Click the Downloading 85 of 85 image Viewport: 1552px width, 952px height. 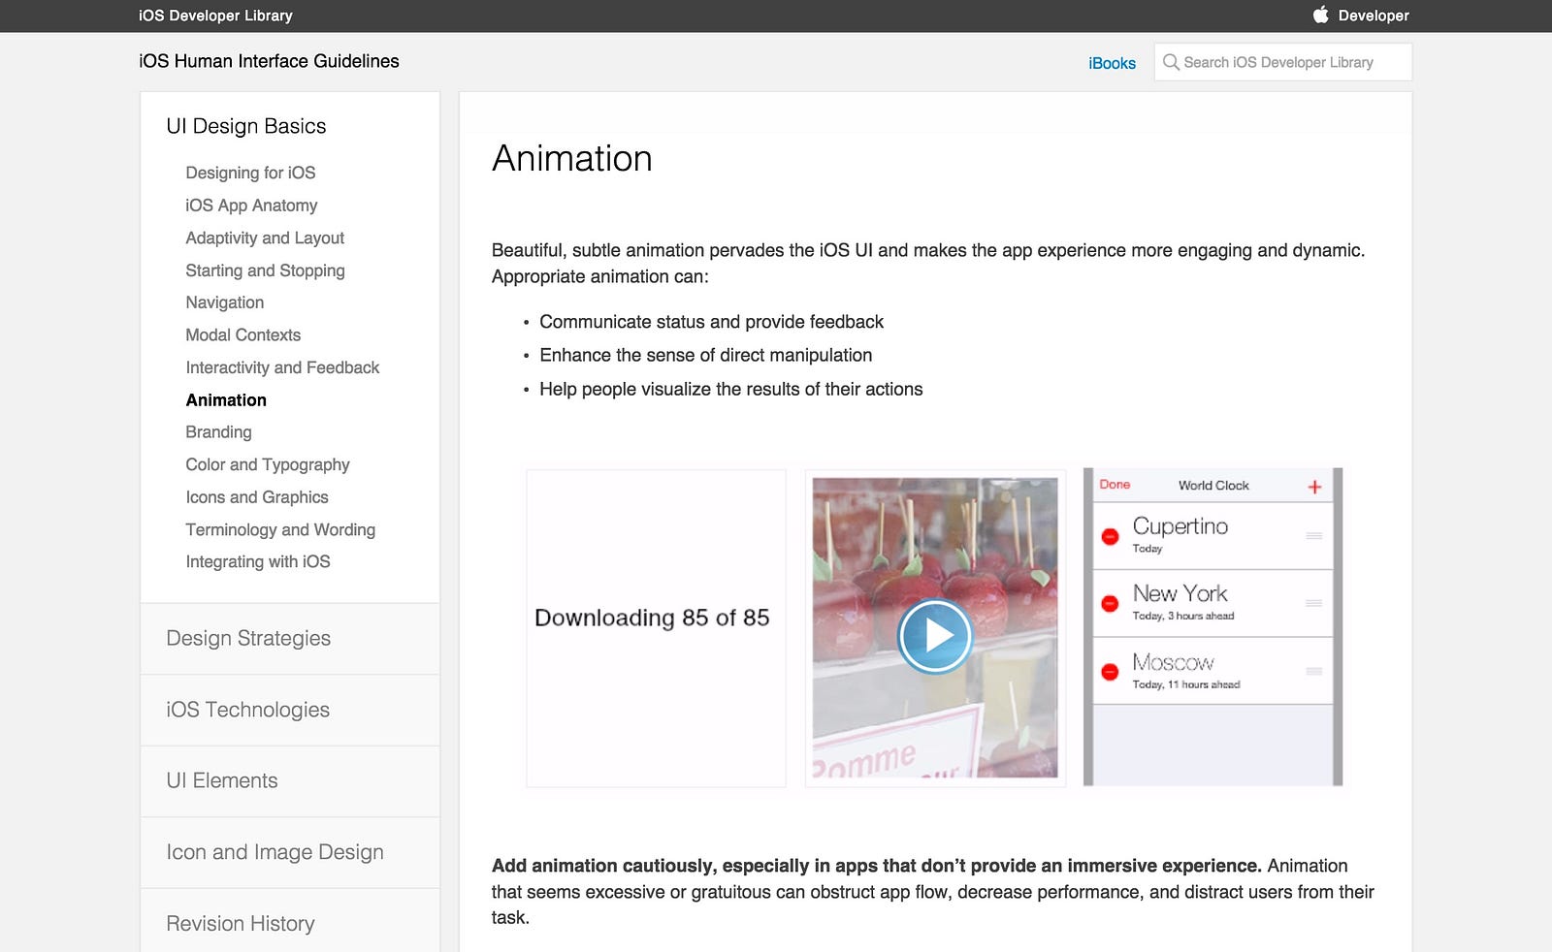pyautogui.click(x=656, y=628)
